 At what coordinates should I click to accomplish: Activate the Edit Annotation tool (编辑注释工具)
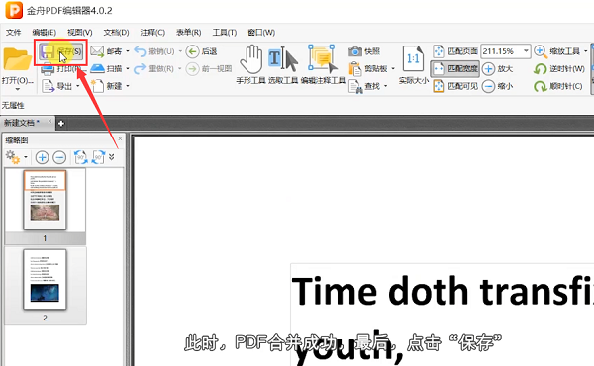[x=323, y=64]
